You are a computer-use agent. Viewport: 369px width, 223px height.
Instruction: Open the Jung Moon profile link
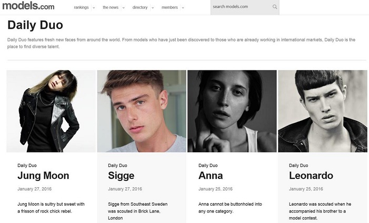click(43, 176)
